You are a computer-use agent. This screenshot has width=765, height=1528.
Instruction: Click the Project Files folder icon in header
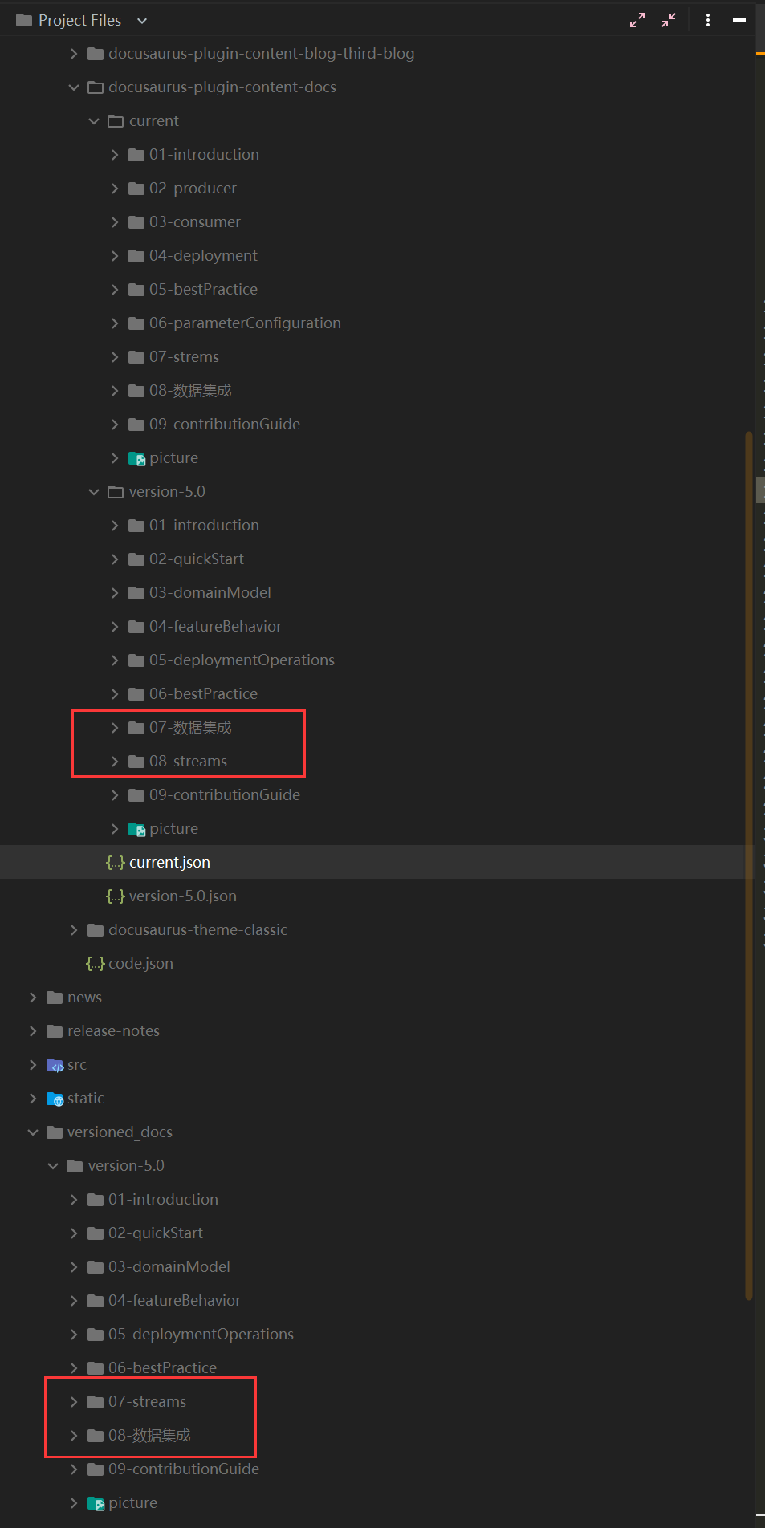(24, 20)
